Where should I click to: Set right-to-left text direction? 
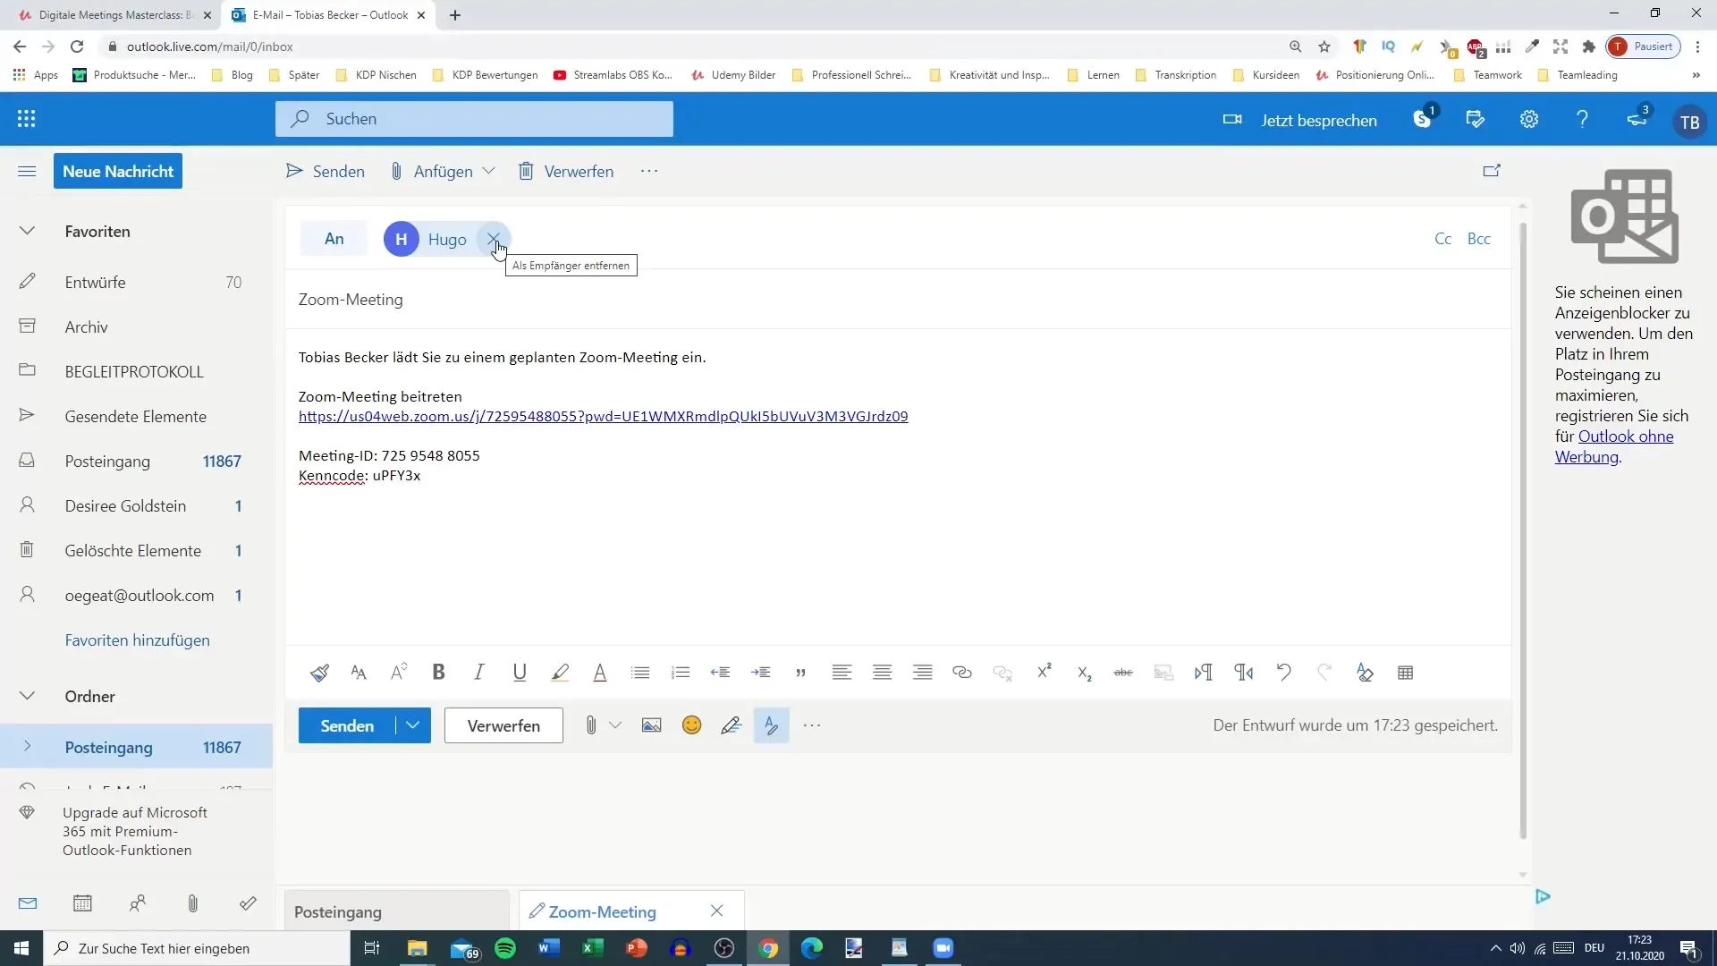[1244, 673]
